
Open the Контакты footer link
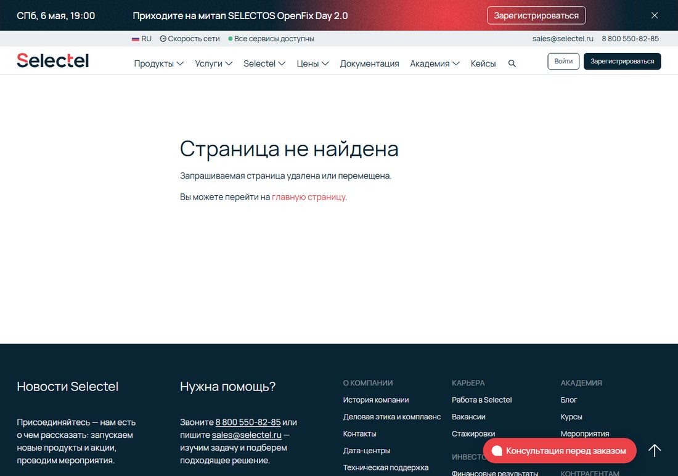(x=359, y=434)
